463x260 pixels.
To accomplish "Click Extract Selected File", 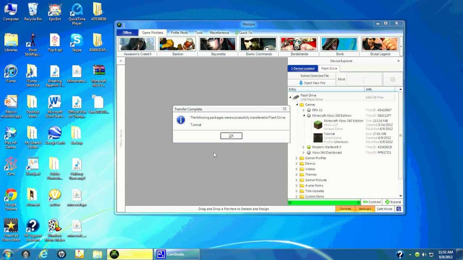I will (x=313, y=76).
